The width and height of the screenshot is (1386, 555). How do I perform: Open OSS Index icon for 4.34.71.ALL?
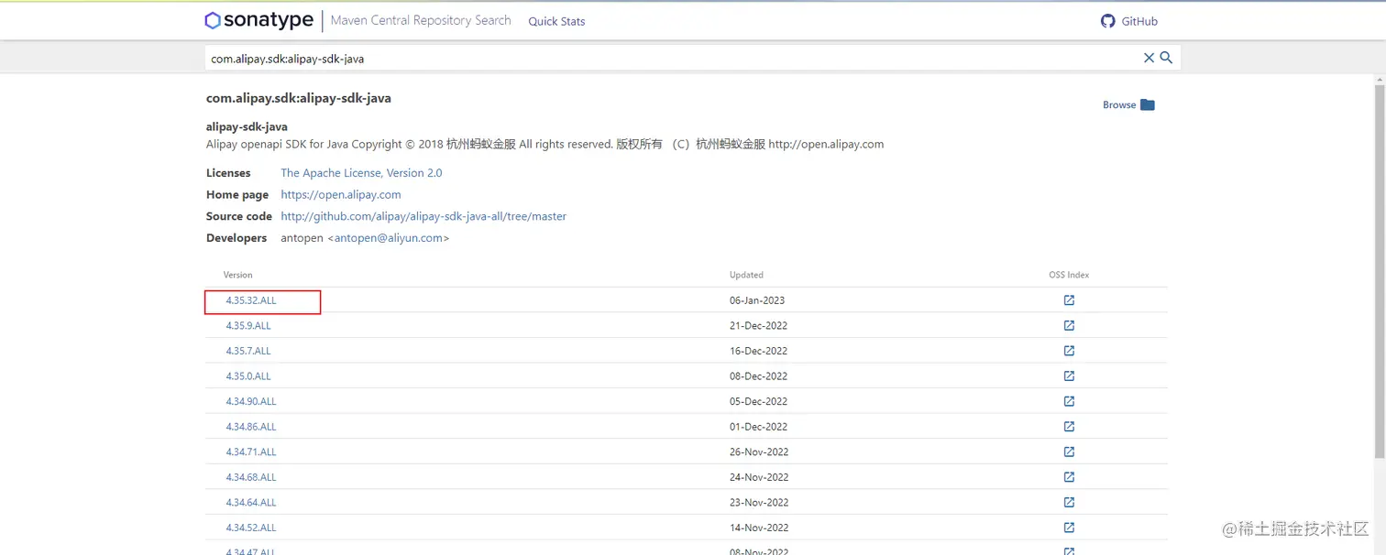coord(1069,452)
